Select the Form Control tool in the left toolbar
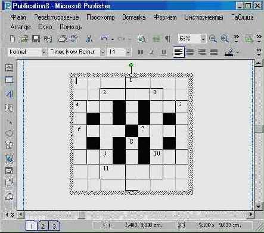 click(x=9, y=170)
